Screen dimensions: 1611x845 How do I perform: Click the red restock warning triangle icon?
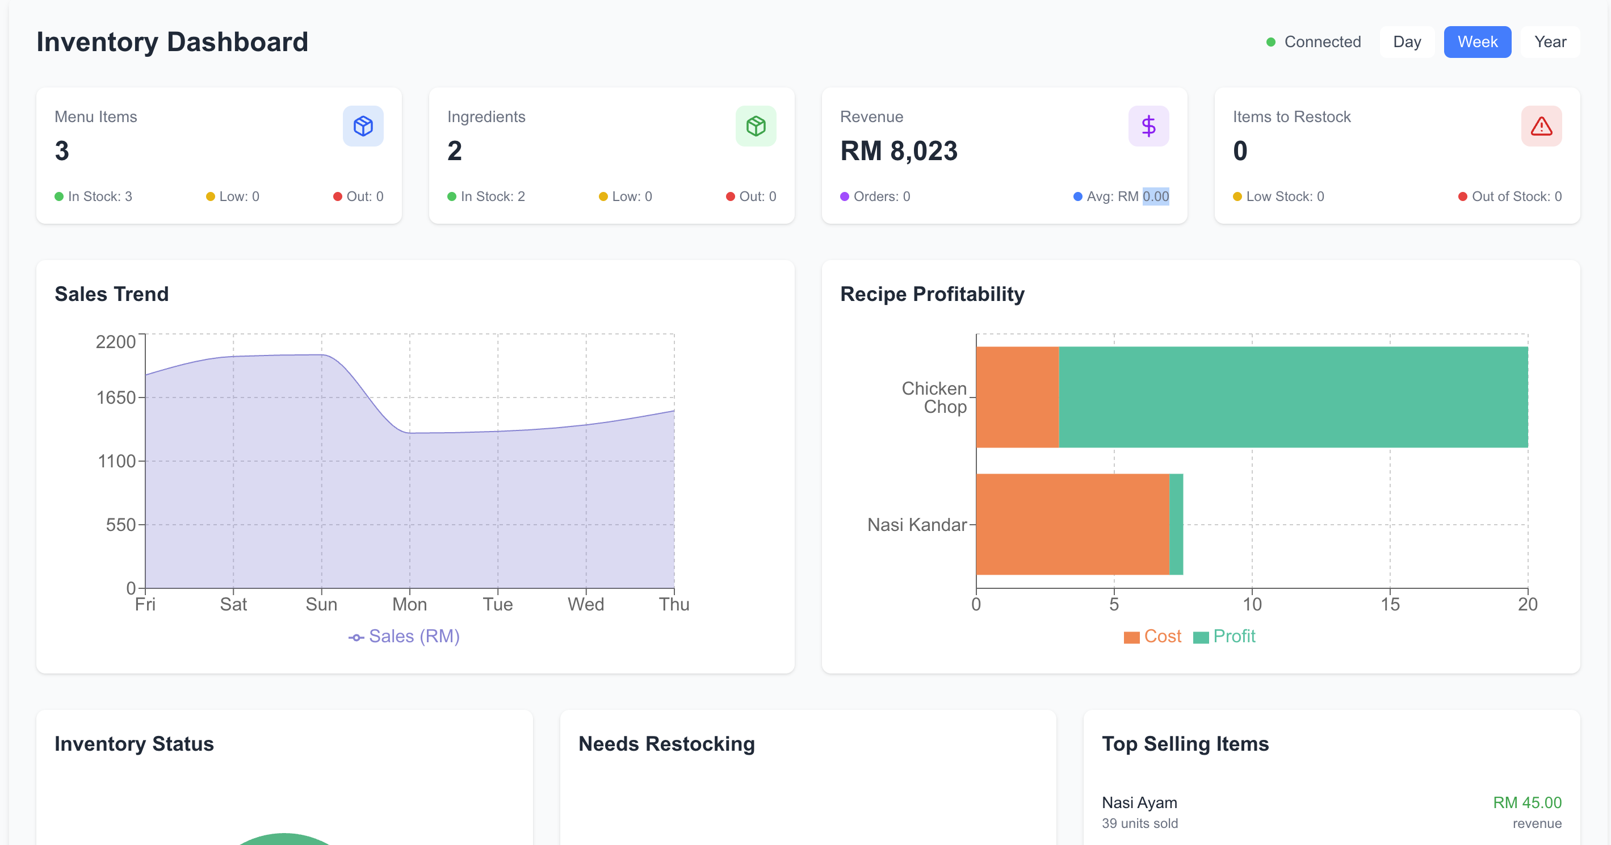[1541, 126]
